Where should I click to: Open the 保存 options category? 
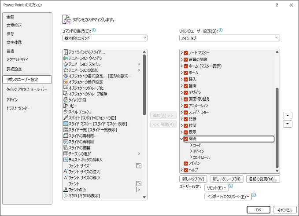[27, 34]
